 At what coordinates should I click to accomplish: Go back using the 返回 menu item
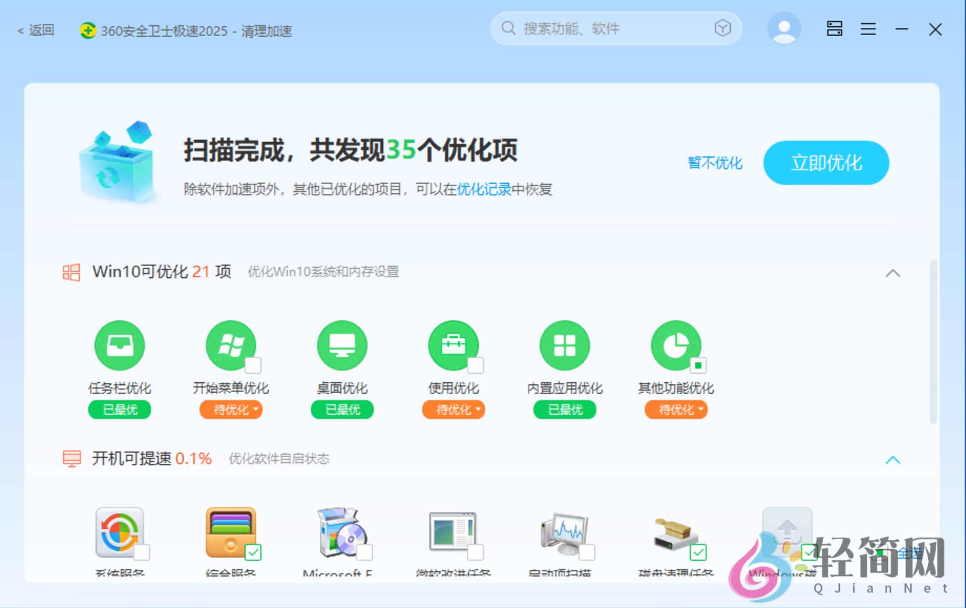point(35,30)
